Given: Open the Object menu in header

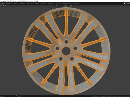Looking at the screenshot, I should pos(4,6).
